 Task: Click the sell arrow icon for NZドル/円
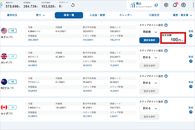(x=191, y=86)
